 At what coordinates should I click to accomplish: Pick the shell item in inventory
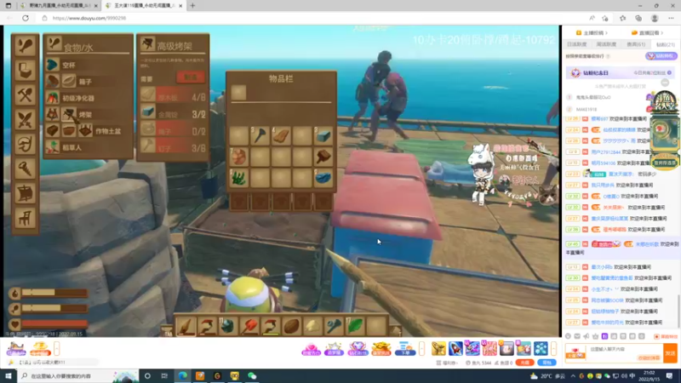[x=238, y=157]
